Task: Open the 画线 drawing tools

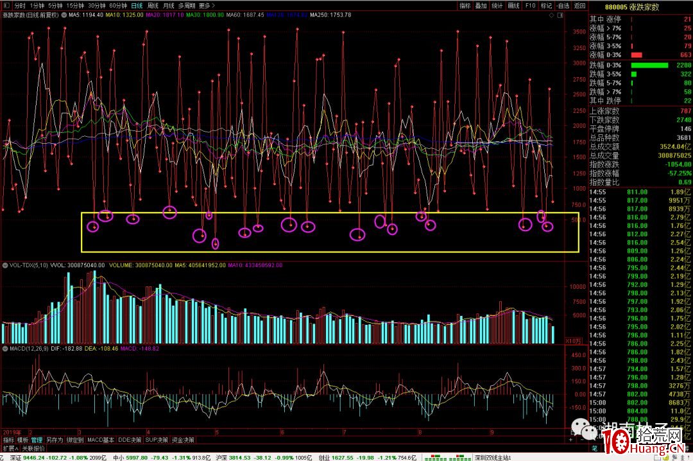Action: coord(513,5)
